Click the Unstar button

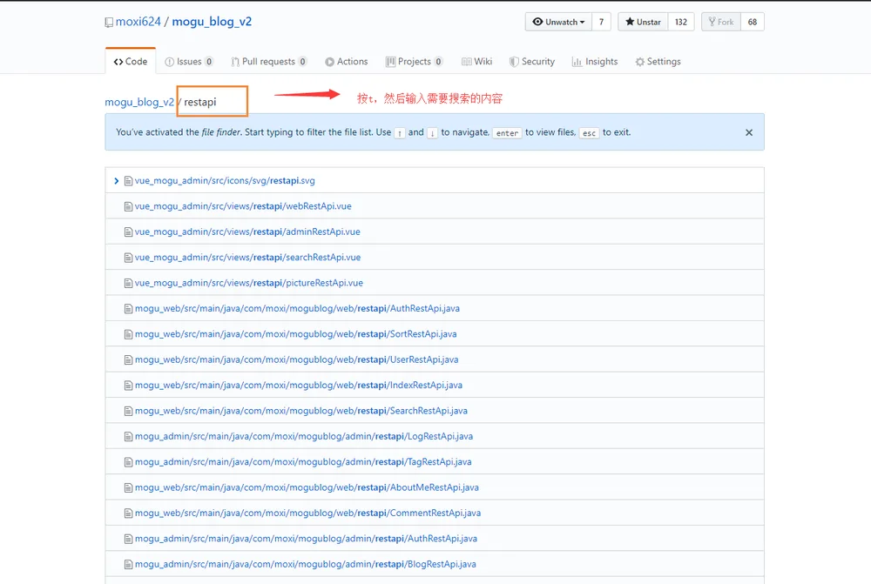[643, 22]
